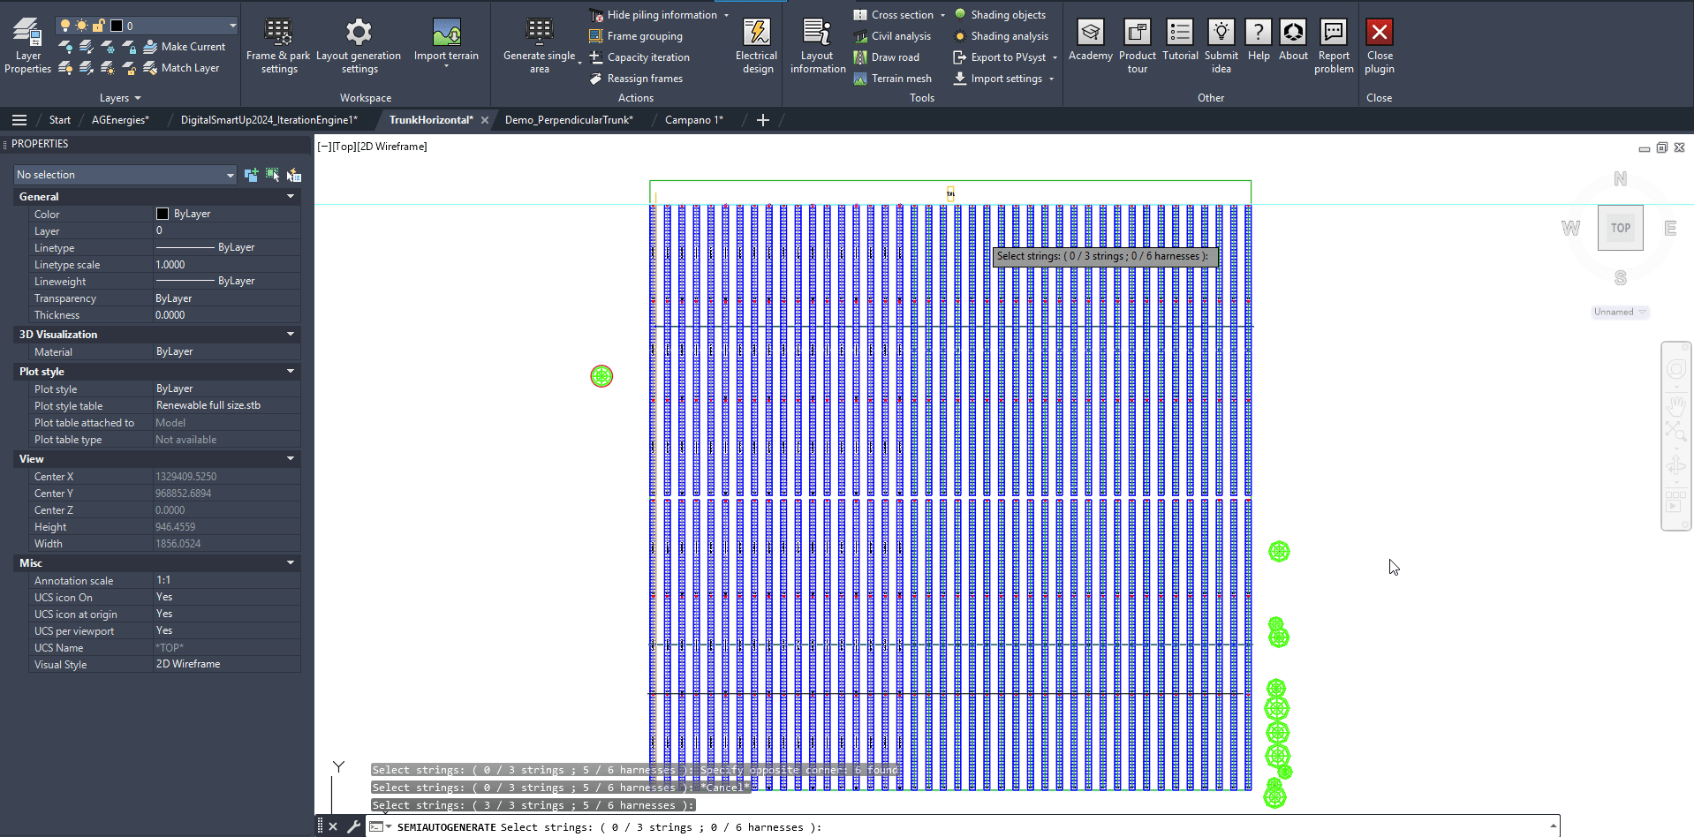Toggle layer 0 freeze sun icon
Image resolution: width=1694 pixels, height=837 pixels.
coord(81,26)
